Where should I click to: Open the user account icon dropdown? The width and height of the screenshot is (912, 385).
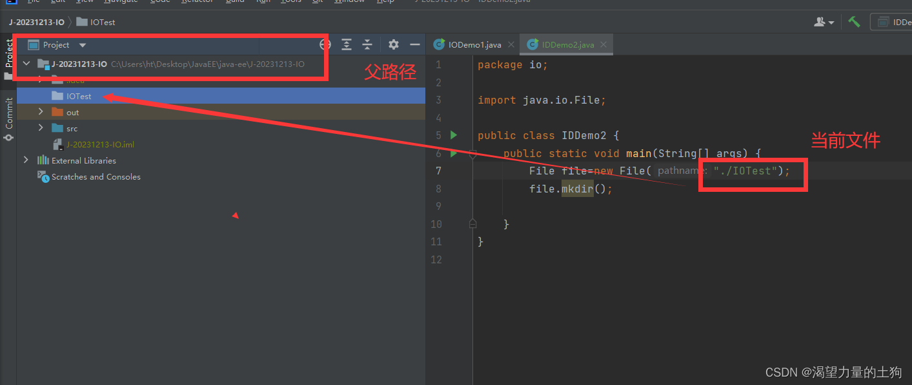(x=822, y=21)
